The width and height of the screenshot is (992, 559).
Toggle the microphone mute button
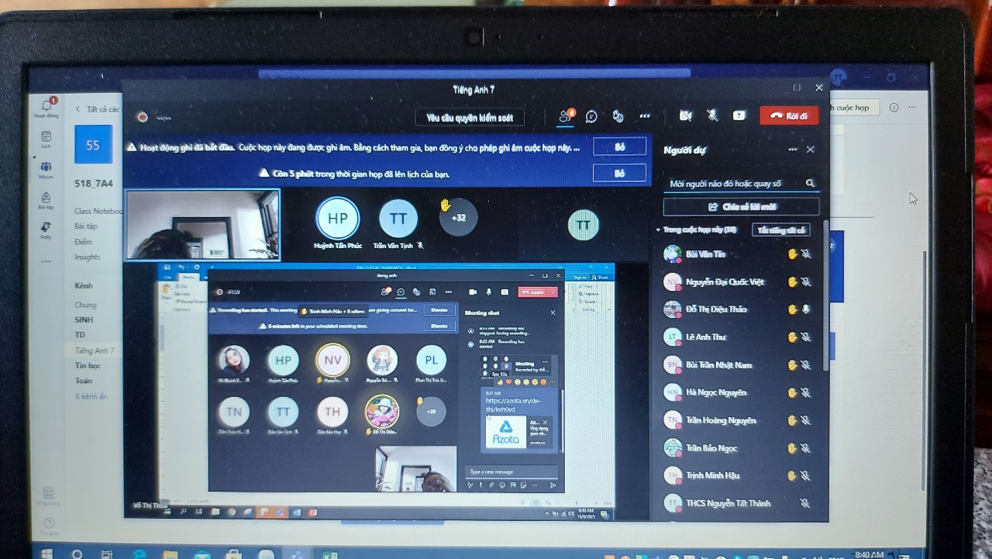pos(712,116)
